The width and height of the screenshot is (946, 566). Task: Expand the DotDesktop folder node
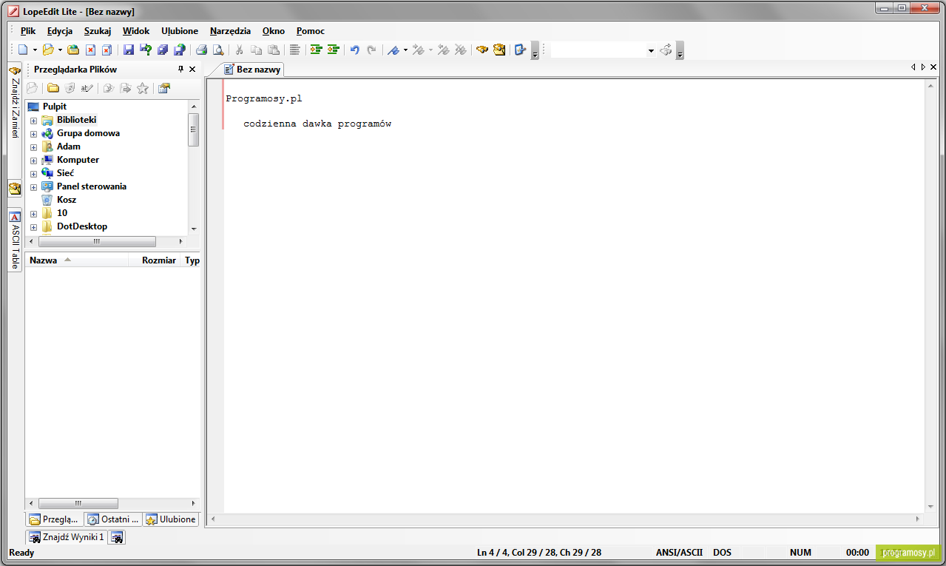point(33,227)
